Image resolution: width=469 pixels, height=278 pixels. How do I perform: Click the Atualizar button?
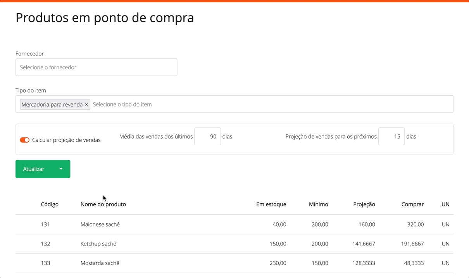[x=34, y=169]
